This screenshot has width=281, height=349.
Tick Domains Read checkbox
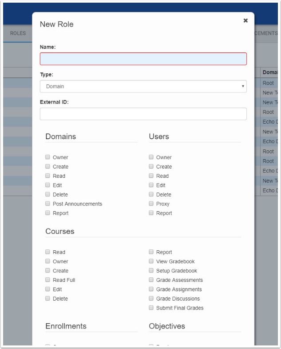47,176
